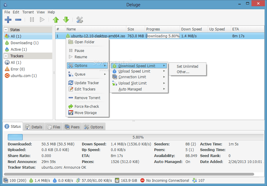
Task: Click the Remove Torrent minus toolbar icon
Action: [x=18, y=20]
